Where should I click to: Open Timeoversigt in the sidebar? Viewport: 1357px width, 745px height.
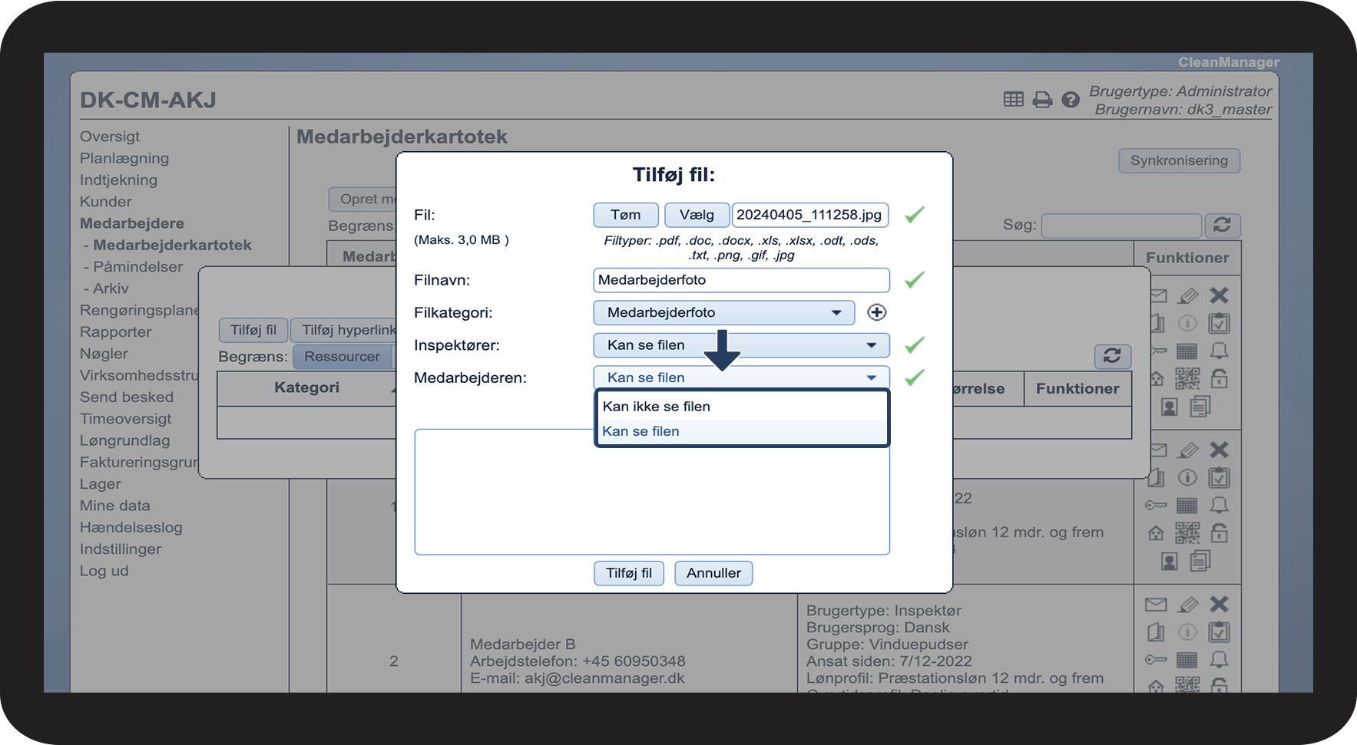pyautogui.click(x=126, y=419)
